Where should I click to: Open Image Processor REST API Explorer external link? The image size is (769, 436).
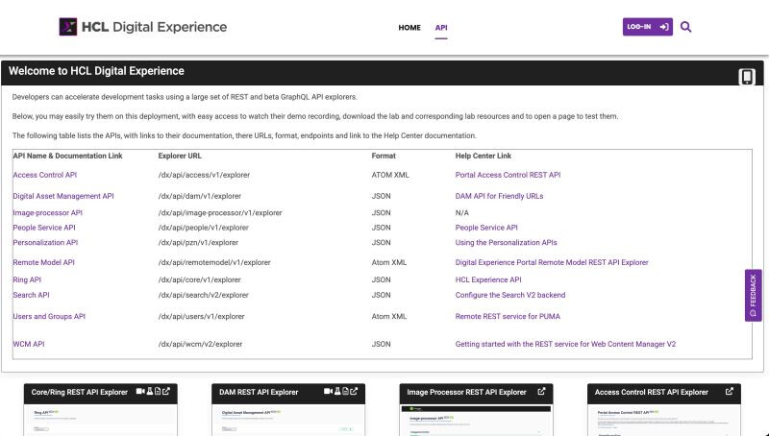[541, 392]
